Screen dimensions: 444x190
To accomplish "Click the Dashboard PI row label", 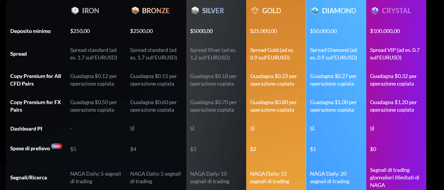I will click(x=27, y=129).
